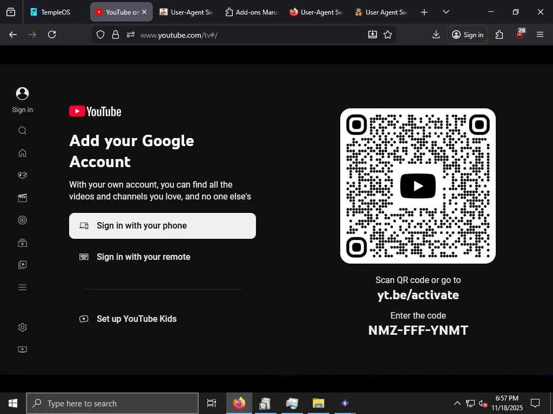Image resolution: width=553 pixels, height=414 pixels.
Task: Open YouTube TV settings gear
Action: coord(22,327)
